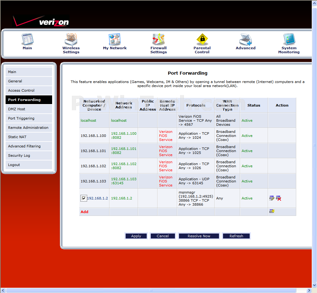Open Advanced Filtering
Viewport: 317px width, 293px height.
tap(29, 146)
